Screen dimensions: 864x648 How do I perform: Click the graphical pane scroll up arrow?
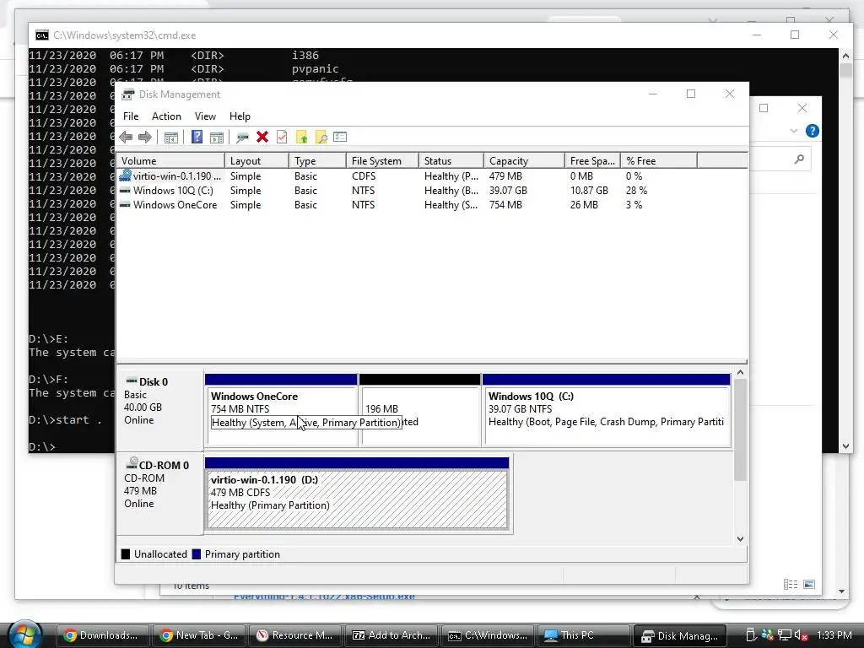tap(741, 373)
